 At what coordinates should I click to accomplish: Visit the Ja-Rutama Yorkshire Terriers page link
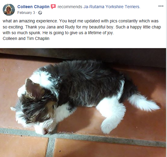(112, 7)
